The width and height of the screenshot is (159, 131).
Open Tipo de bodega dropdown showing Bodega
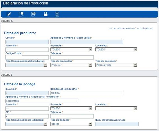(x=71, y=124)
